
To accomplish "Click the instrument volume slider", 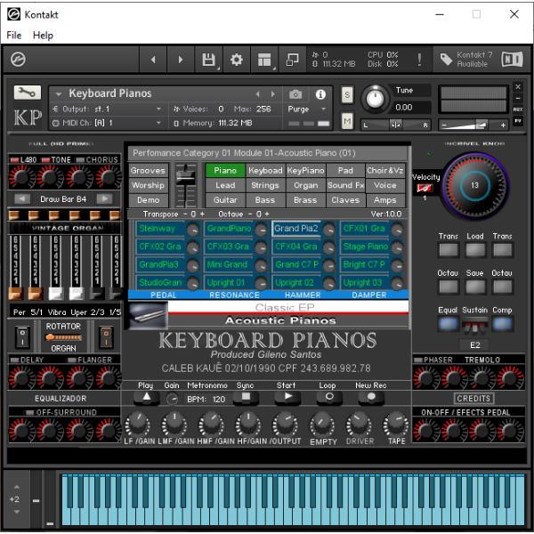I will (473, 125).
